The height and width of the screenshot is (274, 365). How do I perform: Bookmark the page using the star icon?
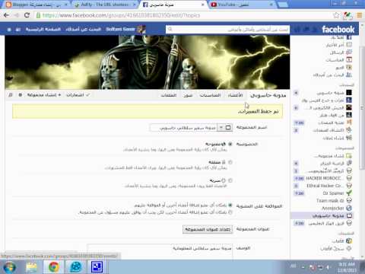tap(336, 15)
